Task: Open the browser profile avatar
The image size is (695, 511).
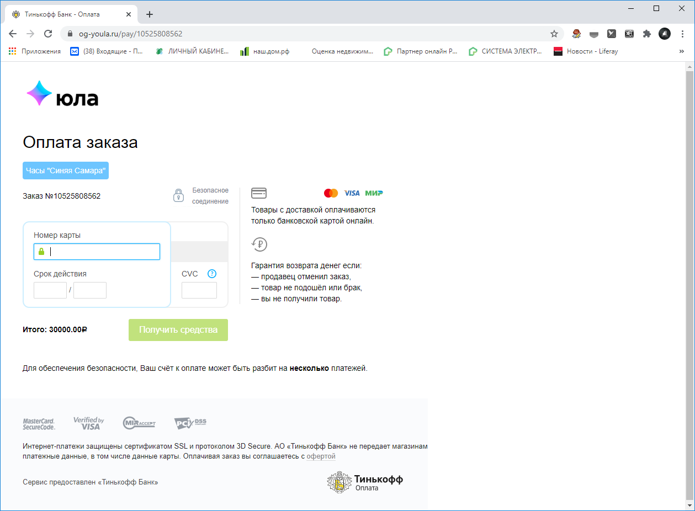Action: [x=665, y=34]
